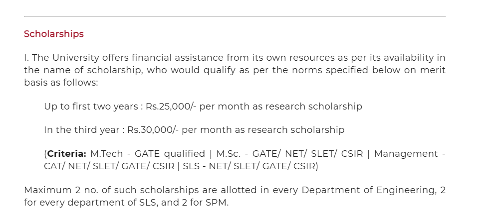Click the horizontal divider line above Scholarships
Image resolution: width=479 pixels, height=219 pixels.
pos(235,16)
